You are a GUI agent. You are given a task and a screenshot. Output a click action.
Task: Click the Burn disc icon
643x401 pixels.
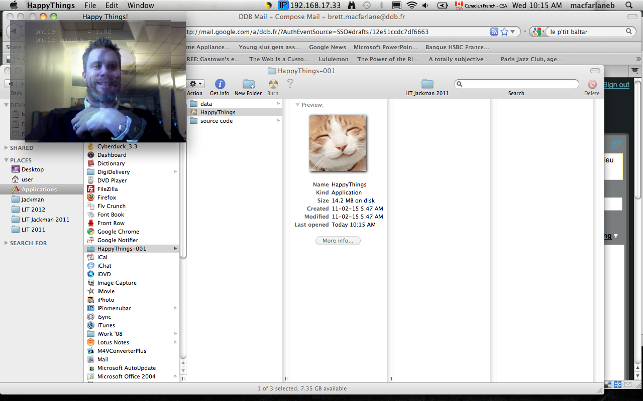(273, 84)
